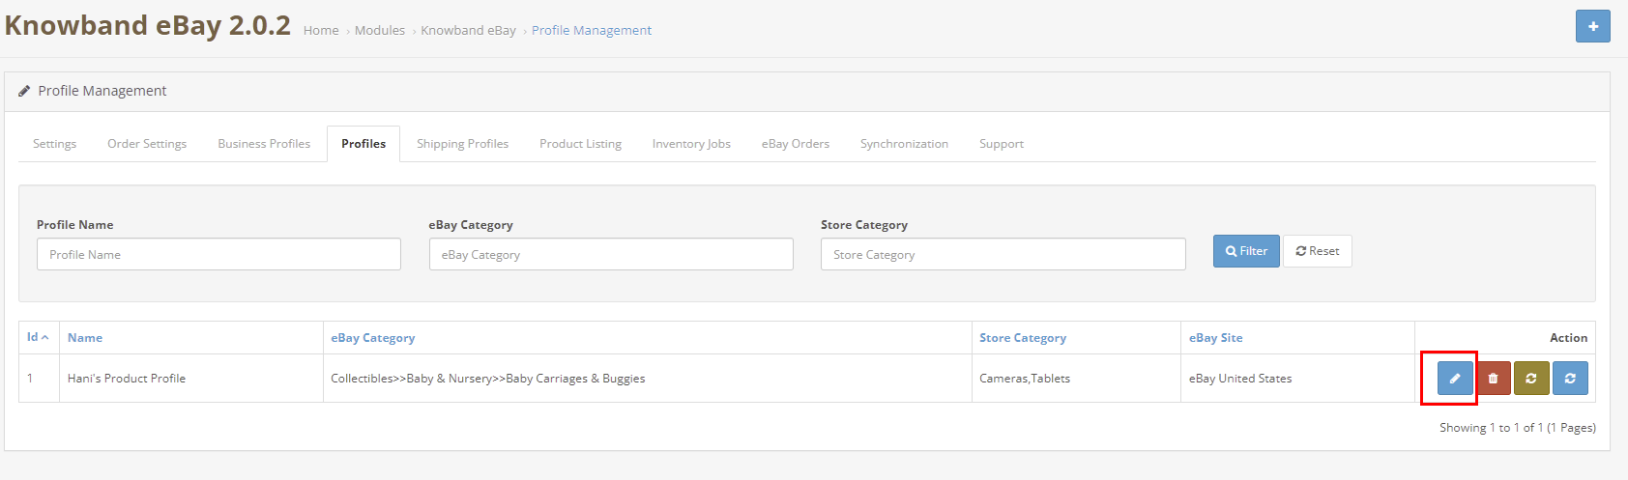Open eBay Orders tab

coord(795,144)
